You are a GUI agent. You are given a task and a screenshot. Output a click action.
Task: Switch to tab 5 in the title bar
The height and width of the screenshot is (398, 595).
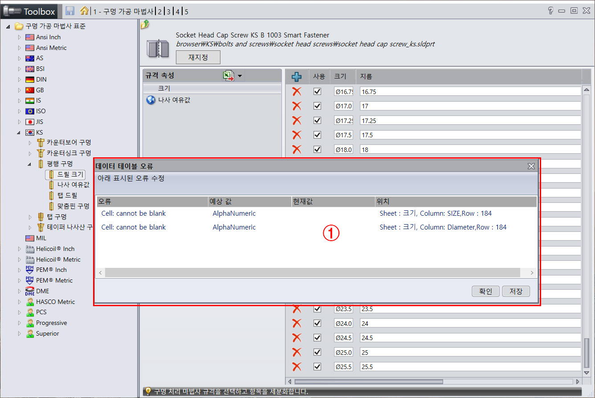(x=186, y=11)
